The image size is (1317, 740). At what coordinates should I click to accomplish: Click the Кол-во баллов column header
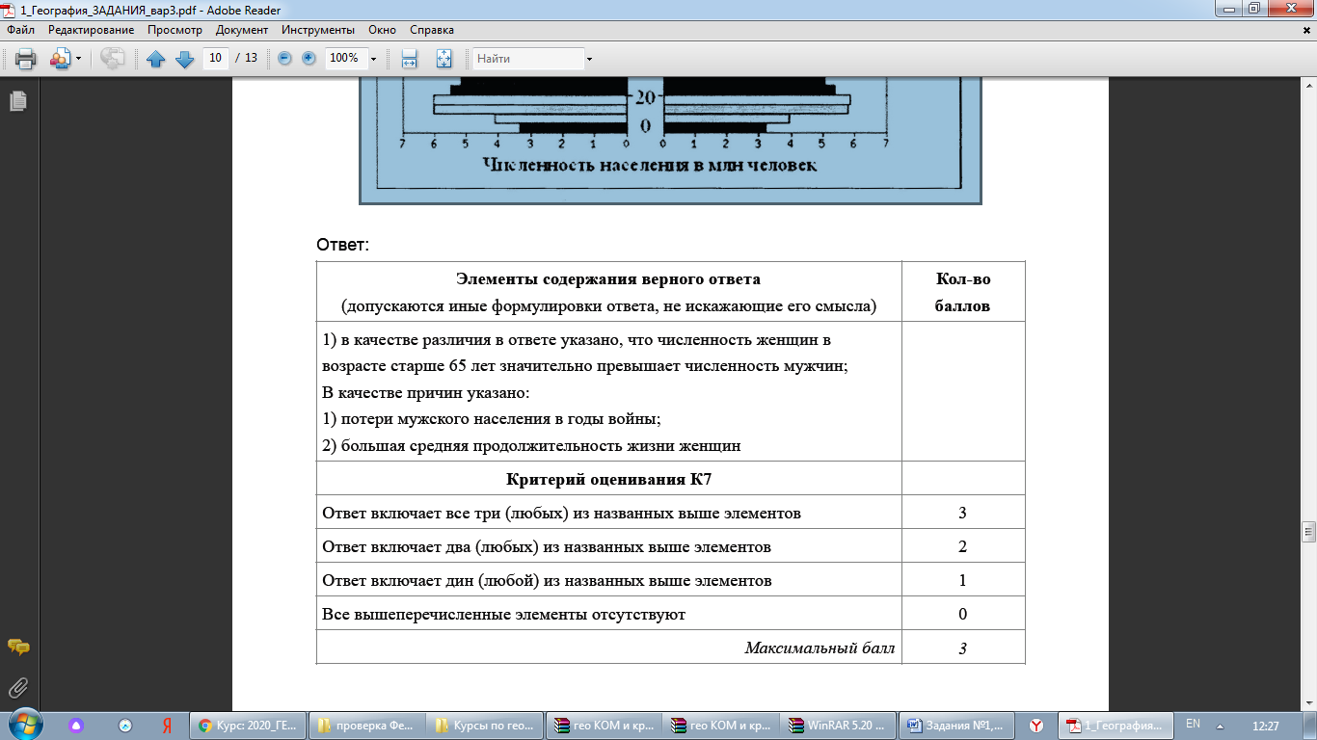point(963,292)
